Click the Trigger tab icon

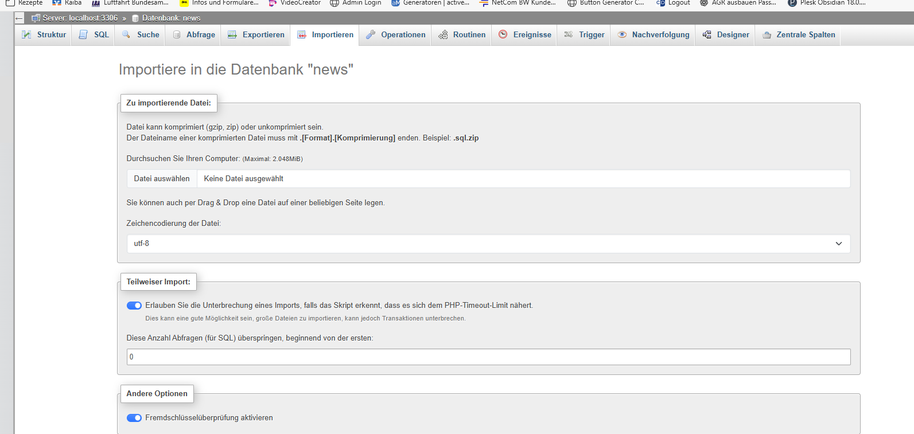coord(569,35)
